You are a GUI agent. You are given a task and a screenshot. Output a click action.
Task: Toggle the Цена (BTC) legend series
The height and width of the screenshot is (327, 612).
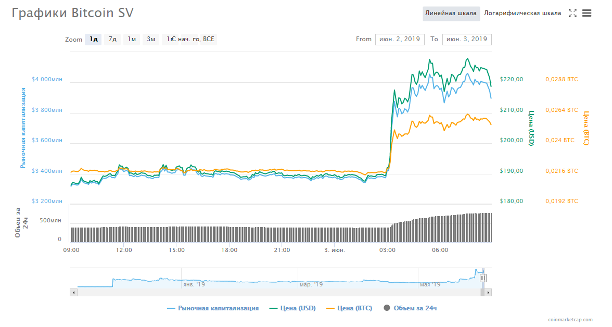(x=349, y=308)
